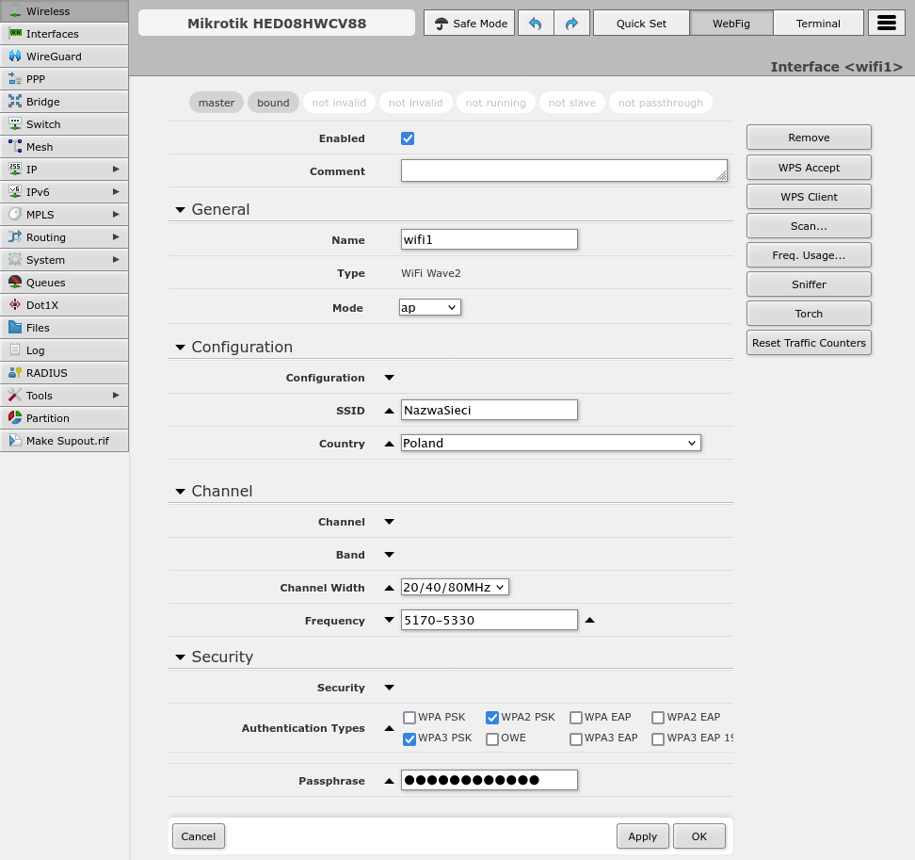
Task: Click the undo arrow icon
Action: coord(536,24)
